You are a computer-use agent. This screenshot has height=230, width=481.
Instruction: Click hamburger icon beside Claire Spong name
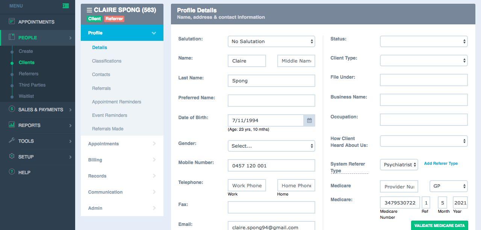89,10
